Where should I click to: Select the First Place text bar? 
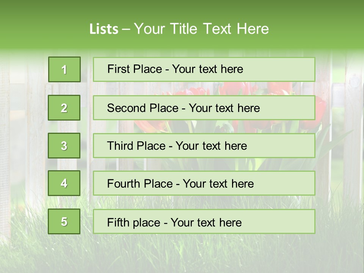[204, 69]
